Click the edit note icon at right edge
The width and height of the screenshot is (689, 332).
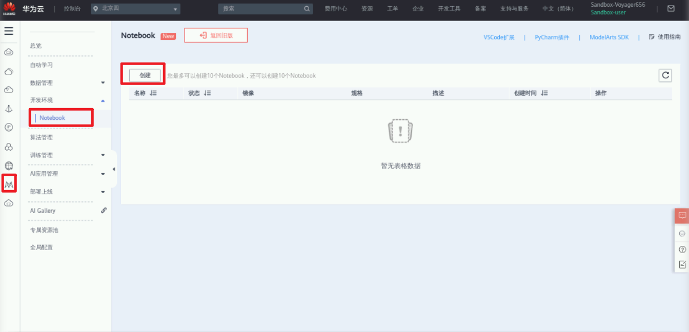pos(682,265)
